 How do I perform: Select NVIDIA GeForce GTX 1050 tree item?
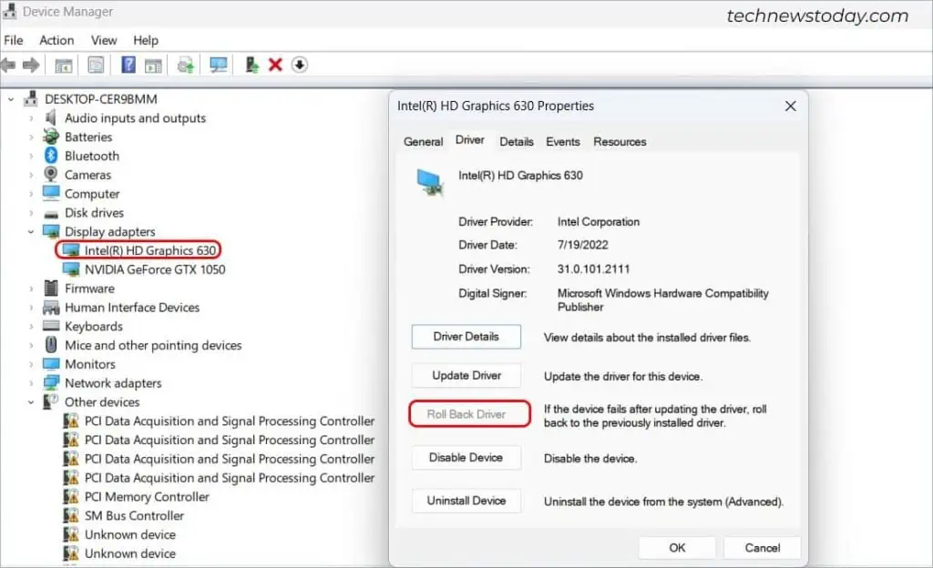(155, 269)
